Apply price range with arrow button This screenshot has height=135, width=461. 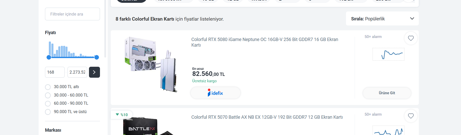pyautogui.click(x=94, y=72)
